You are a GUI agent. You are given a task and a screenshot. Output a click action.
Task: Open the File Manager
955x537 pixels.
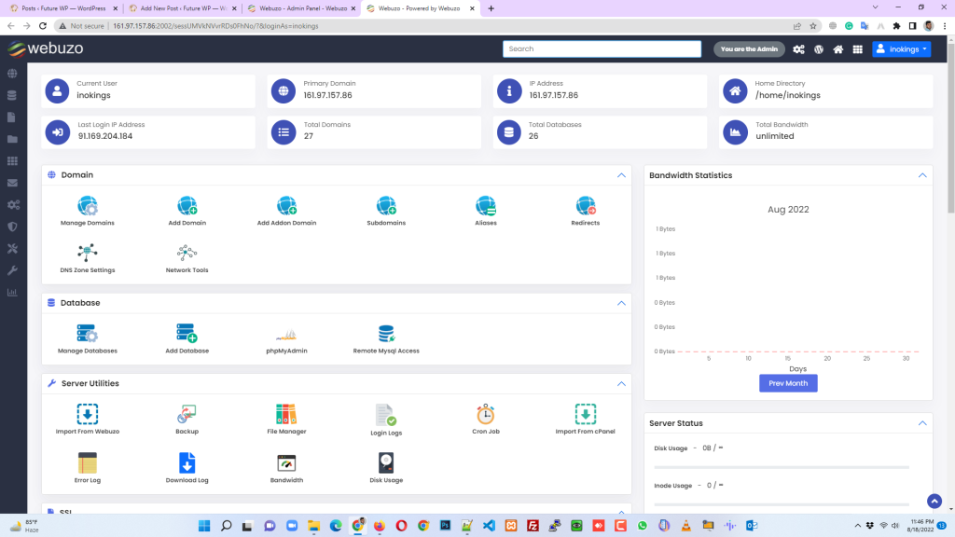[x=286, y=419]
